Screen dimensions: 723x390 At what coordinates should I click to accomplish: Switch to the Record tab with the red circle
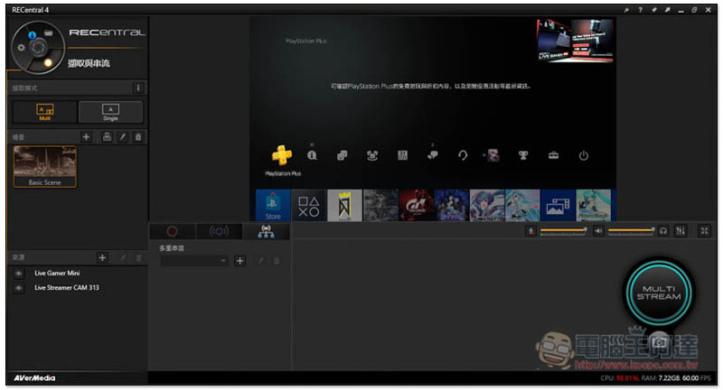172,231
